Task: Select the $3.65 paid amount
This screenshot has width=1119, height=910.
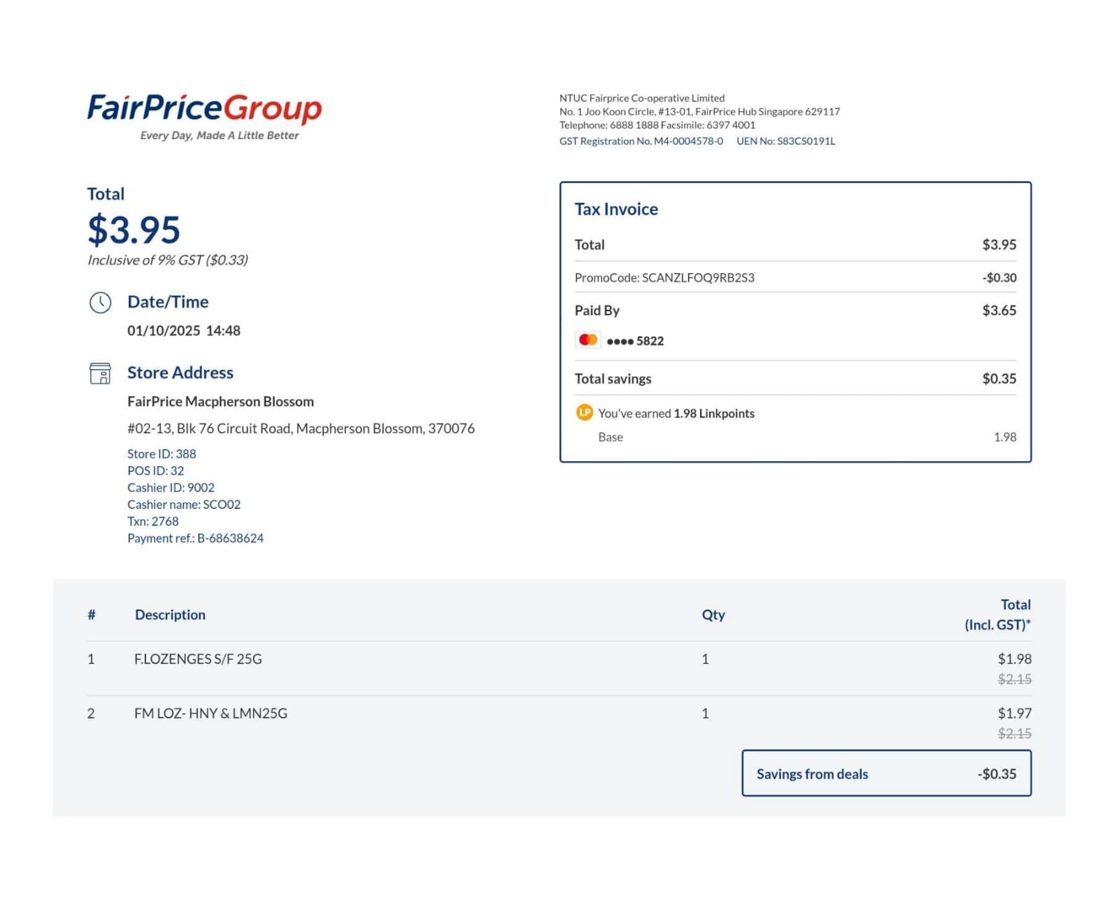Action: point(999,310)
